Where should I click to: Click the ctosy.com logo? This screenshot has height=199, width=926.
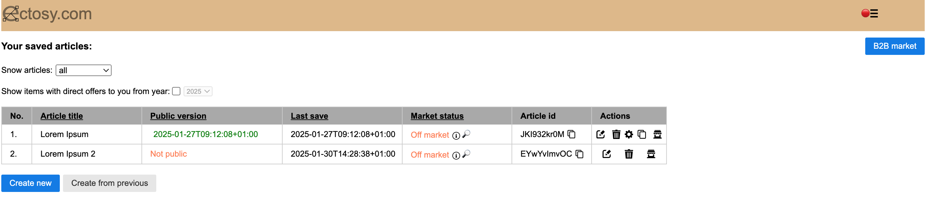[48, 14]
